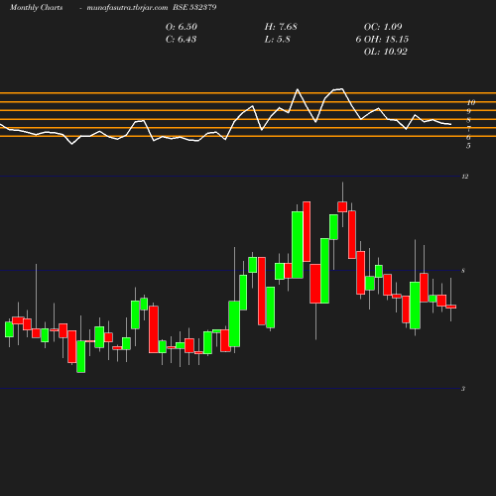Select the low value 'L: 5.8'
Viewport: 496px width, 496px height.
[277, 39]
